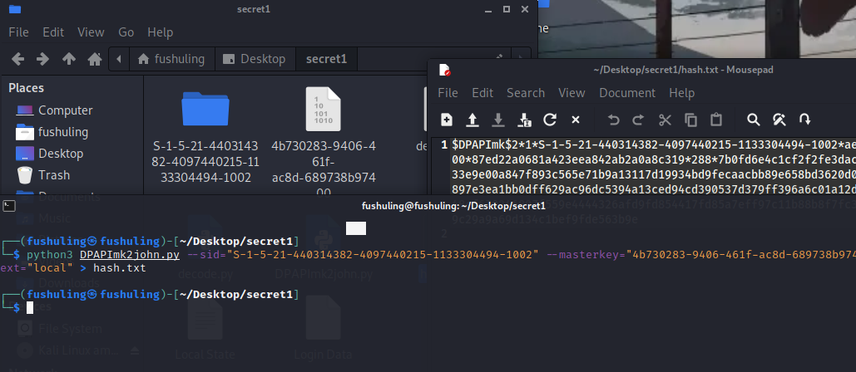Click the open file upload-arrow icon

[473, 120]
